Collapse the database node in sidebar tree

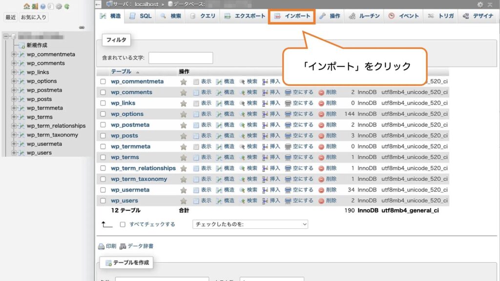coord(6,36)
